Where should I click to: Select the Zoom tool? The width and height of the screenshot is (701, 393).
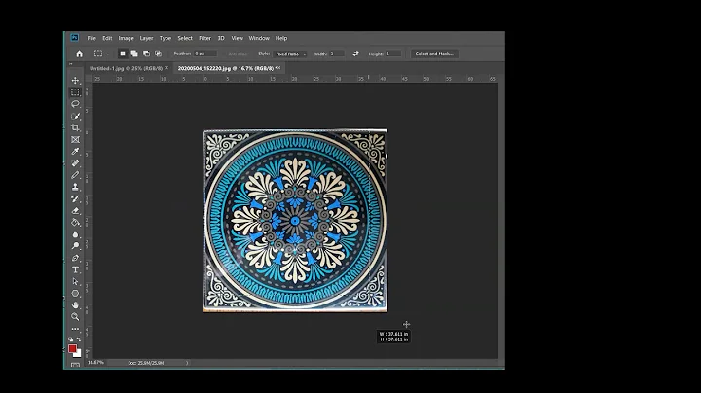pos(75,317)
